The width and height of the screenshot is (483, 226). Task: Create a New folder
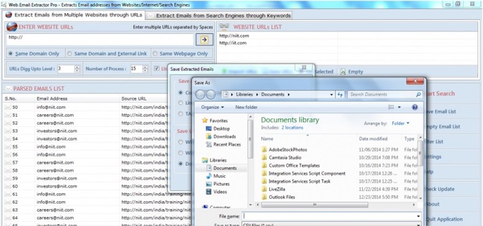246,108
